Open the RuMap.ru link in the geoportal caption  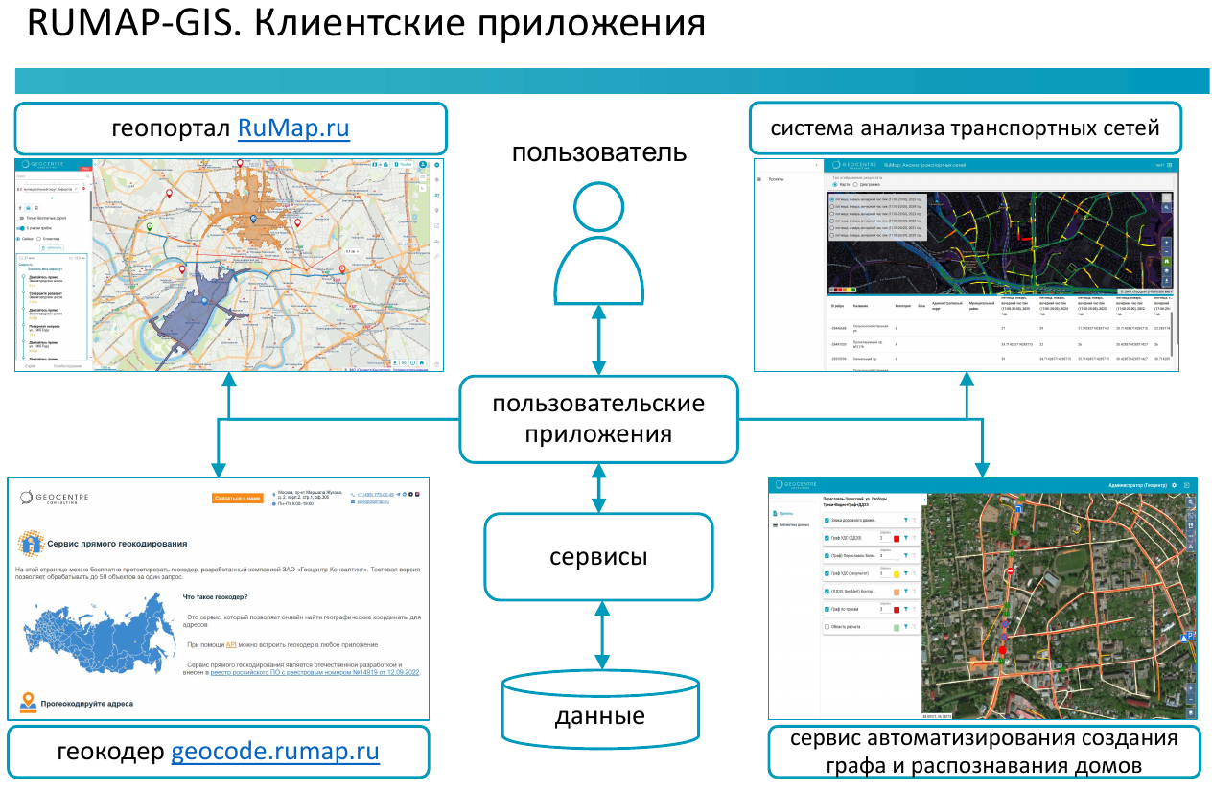[293, 128]
